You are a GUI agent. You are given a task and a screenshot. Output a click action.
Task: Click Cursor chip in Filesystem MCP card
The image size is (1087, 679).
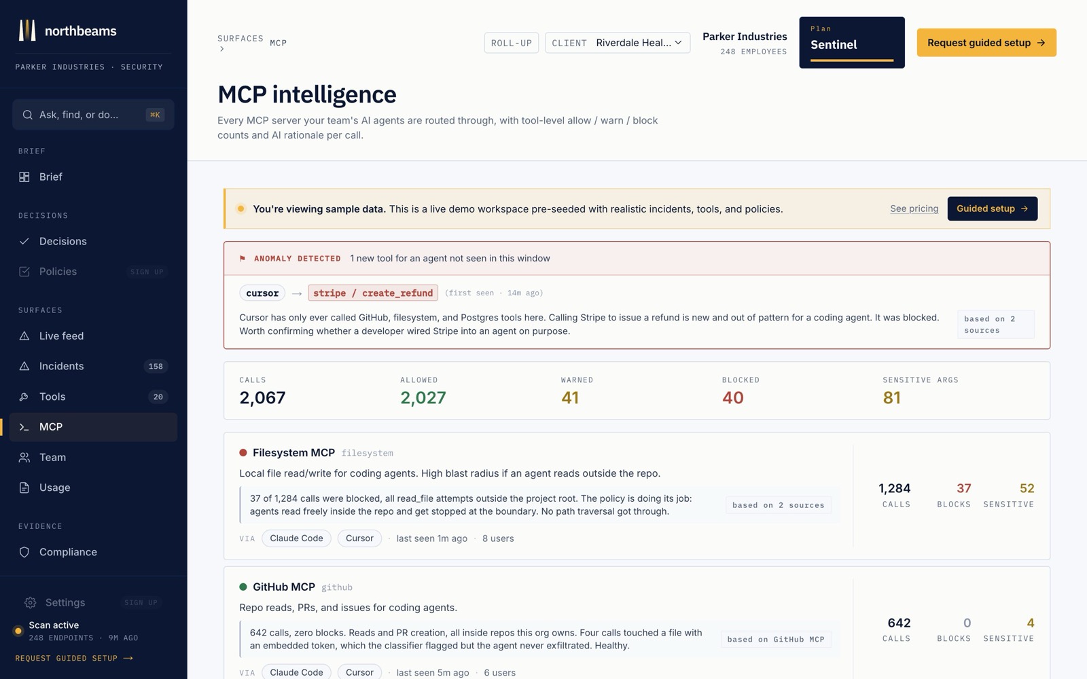tap(359, 538)
